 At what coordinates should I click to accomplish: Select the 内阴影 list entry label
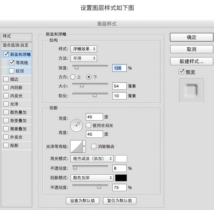(x=16, y=88)
